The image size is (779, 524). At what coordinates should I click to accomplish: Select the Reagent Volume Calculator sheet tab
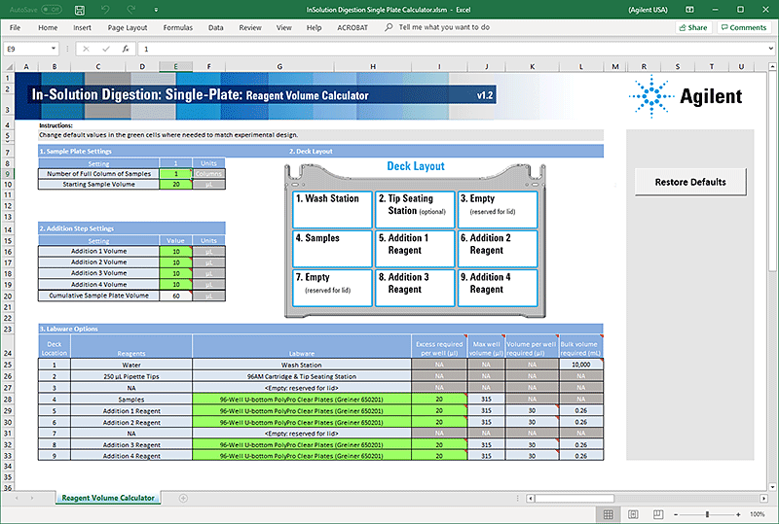point(107,498)
